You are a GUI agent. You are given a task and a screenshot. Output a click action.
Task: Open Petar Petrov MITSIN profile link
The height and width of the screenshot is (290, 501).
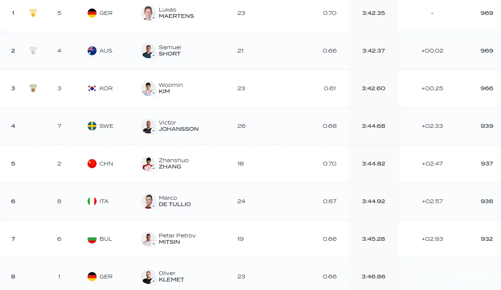pos(177,239)
